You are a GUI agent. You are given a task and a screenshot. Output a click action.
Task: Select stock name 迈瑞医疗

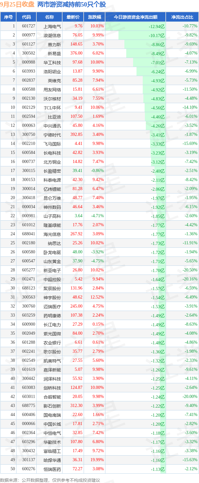tap(53, 307)
